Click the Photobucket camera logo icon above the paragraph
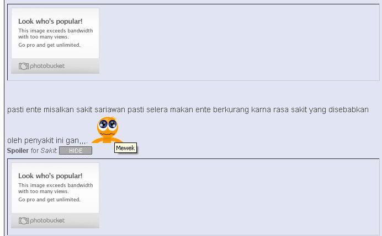The width and height of the screenshot is (382, 236). 24,66
